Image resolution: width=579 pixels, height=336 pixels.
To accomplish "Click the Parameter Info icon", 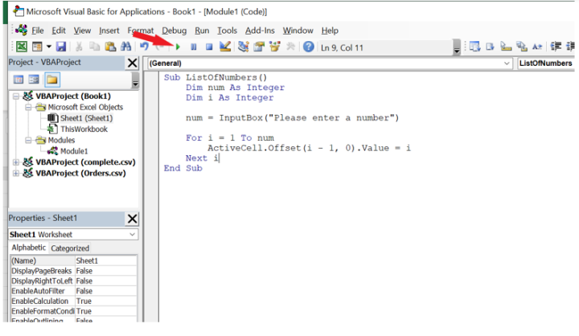I will click(x=521, y=47).
